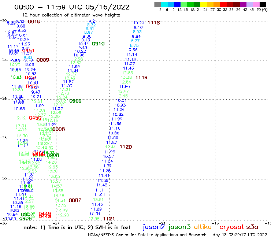Screen dimensions: 271x238
Task: Click the 'jason3' satellite legend label
Action: [x=179, y=227]
